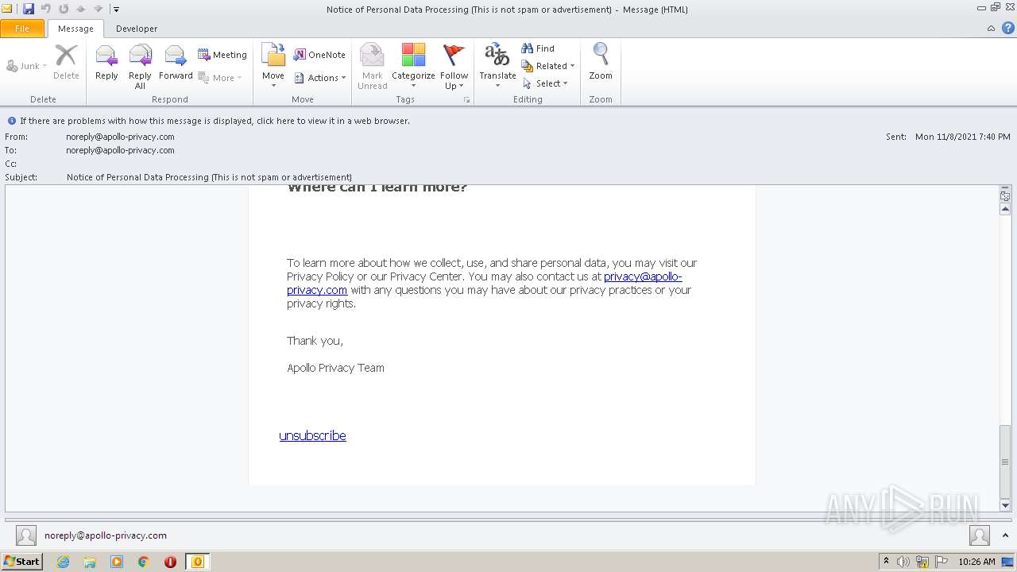This screenshot has height=572, width=1017.
Task: Click the Meeting reply button
Action: pos(222,55)
